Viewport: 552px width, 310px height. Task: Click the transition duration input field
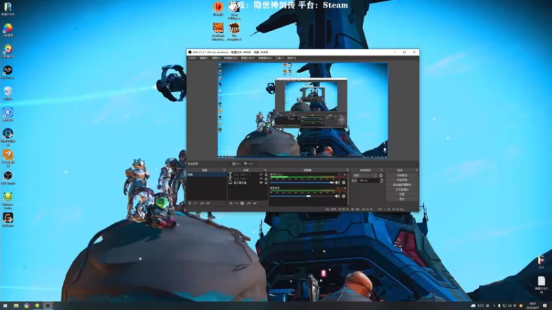368,180
